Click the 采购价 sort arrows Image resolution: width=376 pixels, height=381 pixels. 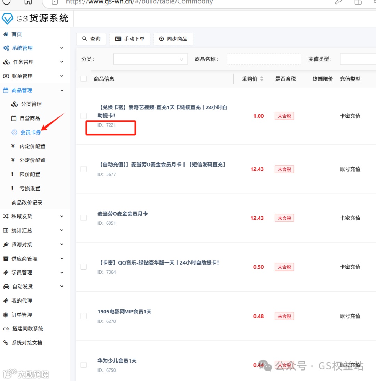[x=262, y=79]
